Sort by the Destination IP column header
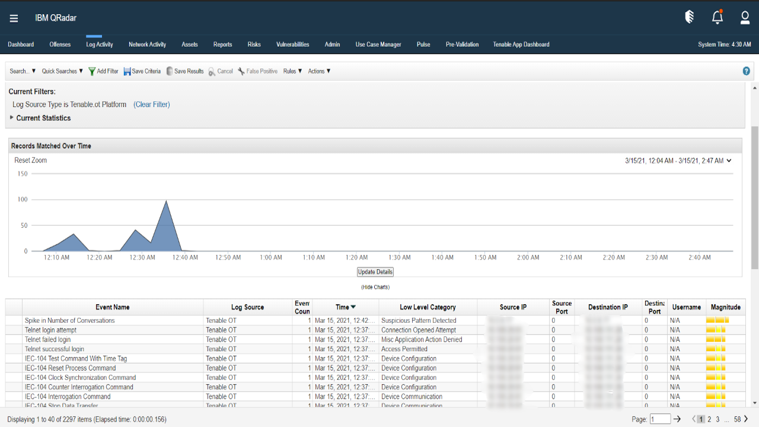Image resolution: width=759 pixels, height=427 pixels. 608,307
